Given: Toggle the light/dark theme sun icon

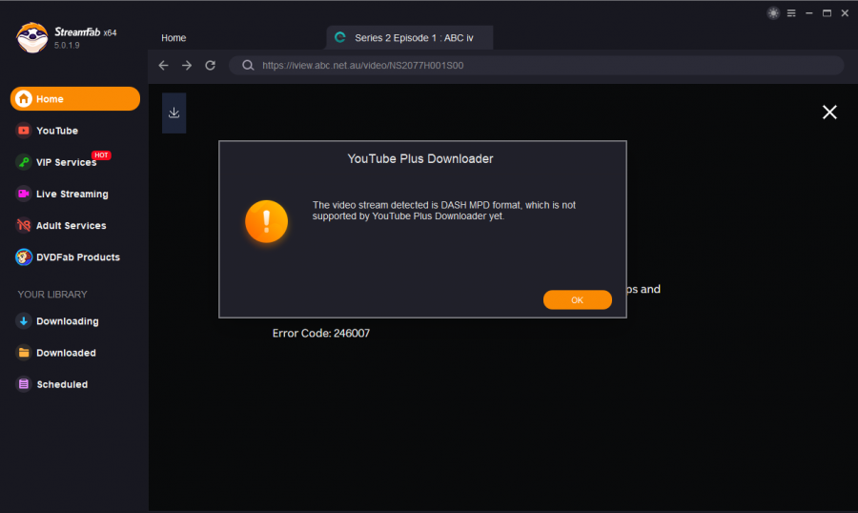Looking at the screenshot, I should [x=772, y=13].
